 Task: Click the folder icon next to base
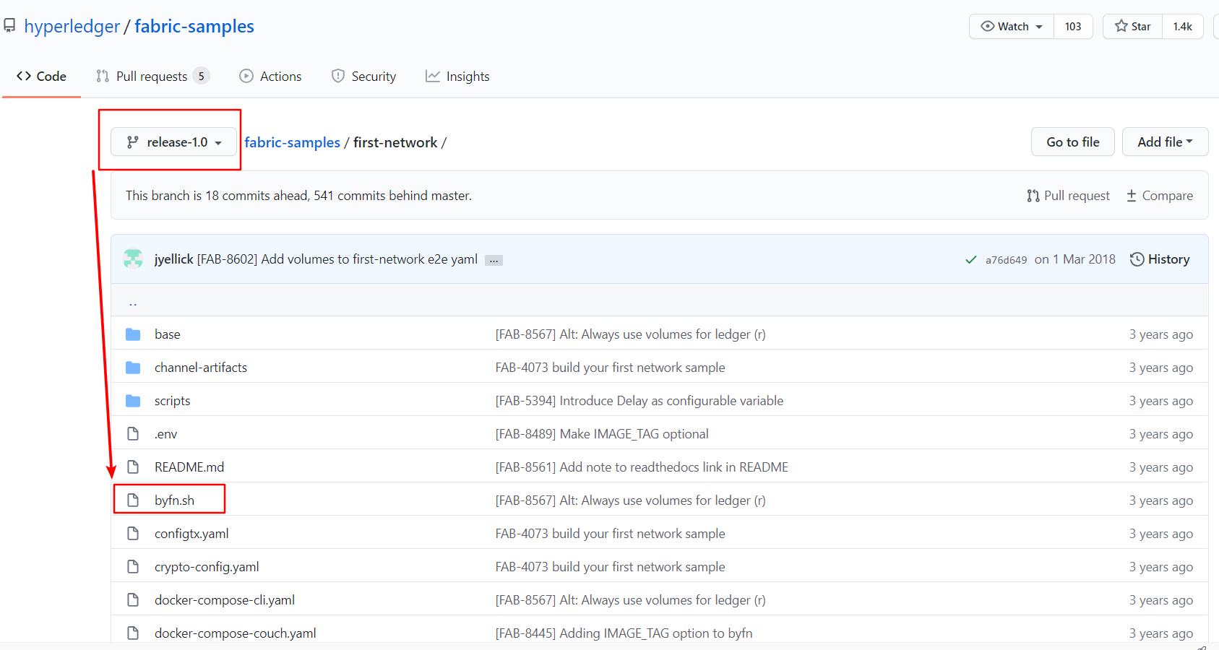133,334
